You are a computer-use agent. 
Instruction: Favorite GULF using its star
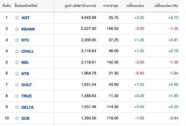tap(17, 85)
